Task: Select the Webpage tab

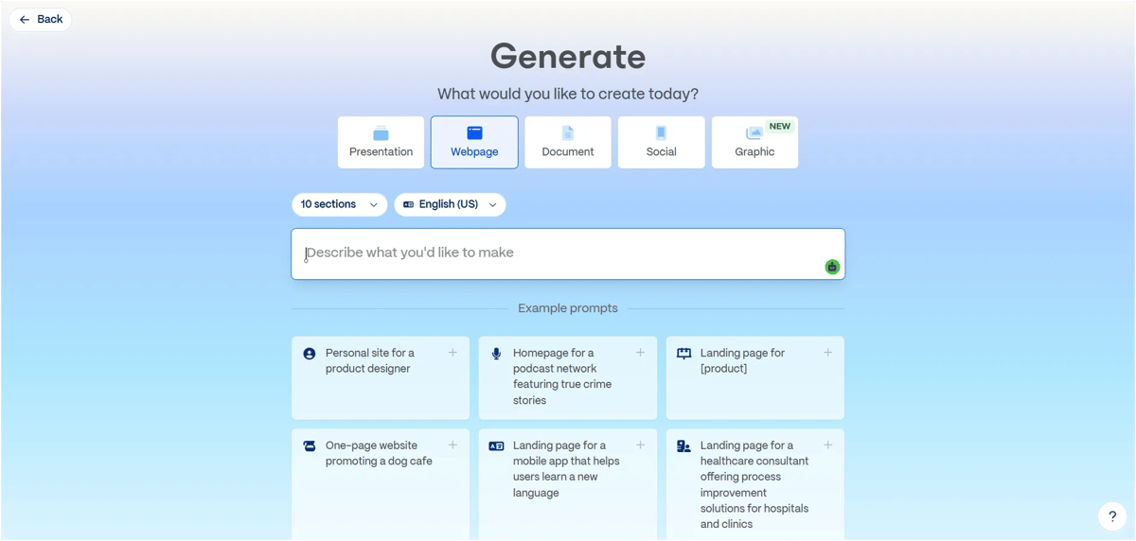Action: [474, 143]
